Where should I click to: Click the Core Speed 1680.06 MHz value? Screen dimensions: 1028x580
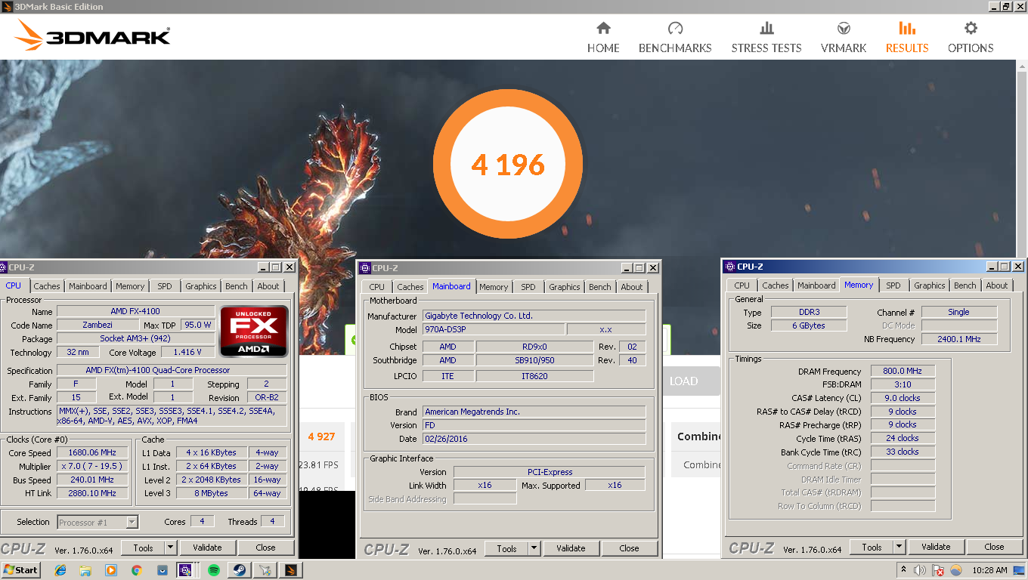[x=92, y=452]
